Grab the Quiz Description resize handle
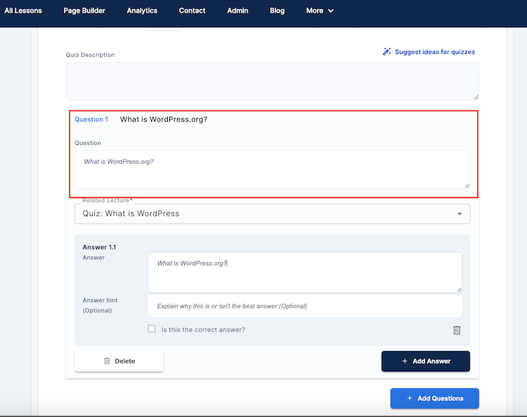527x417 pixels. coord(476,97)
